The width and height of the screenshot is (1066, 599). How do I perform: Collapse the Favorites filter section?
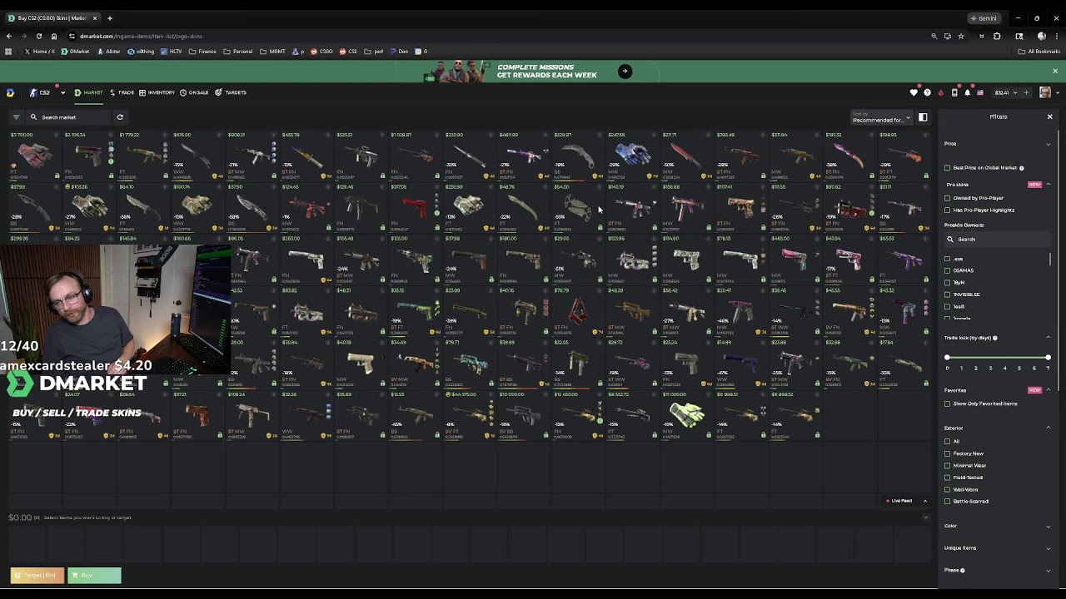pos(1049,390)
